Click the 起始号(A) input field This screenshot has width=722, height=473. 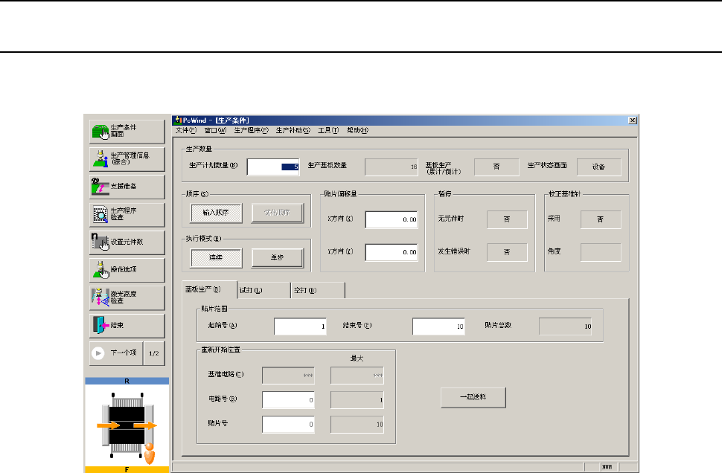(300, 326)
